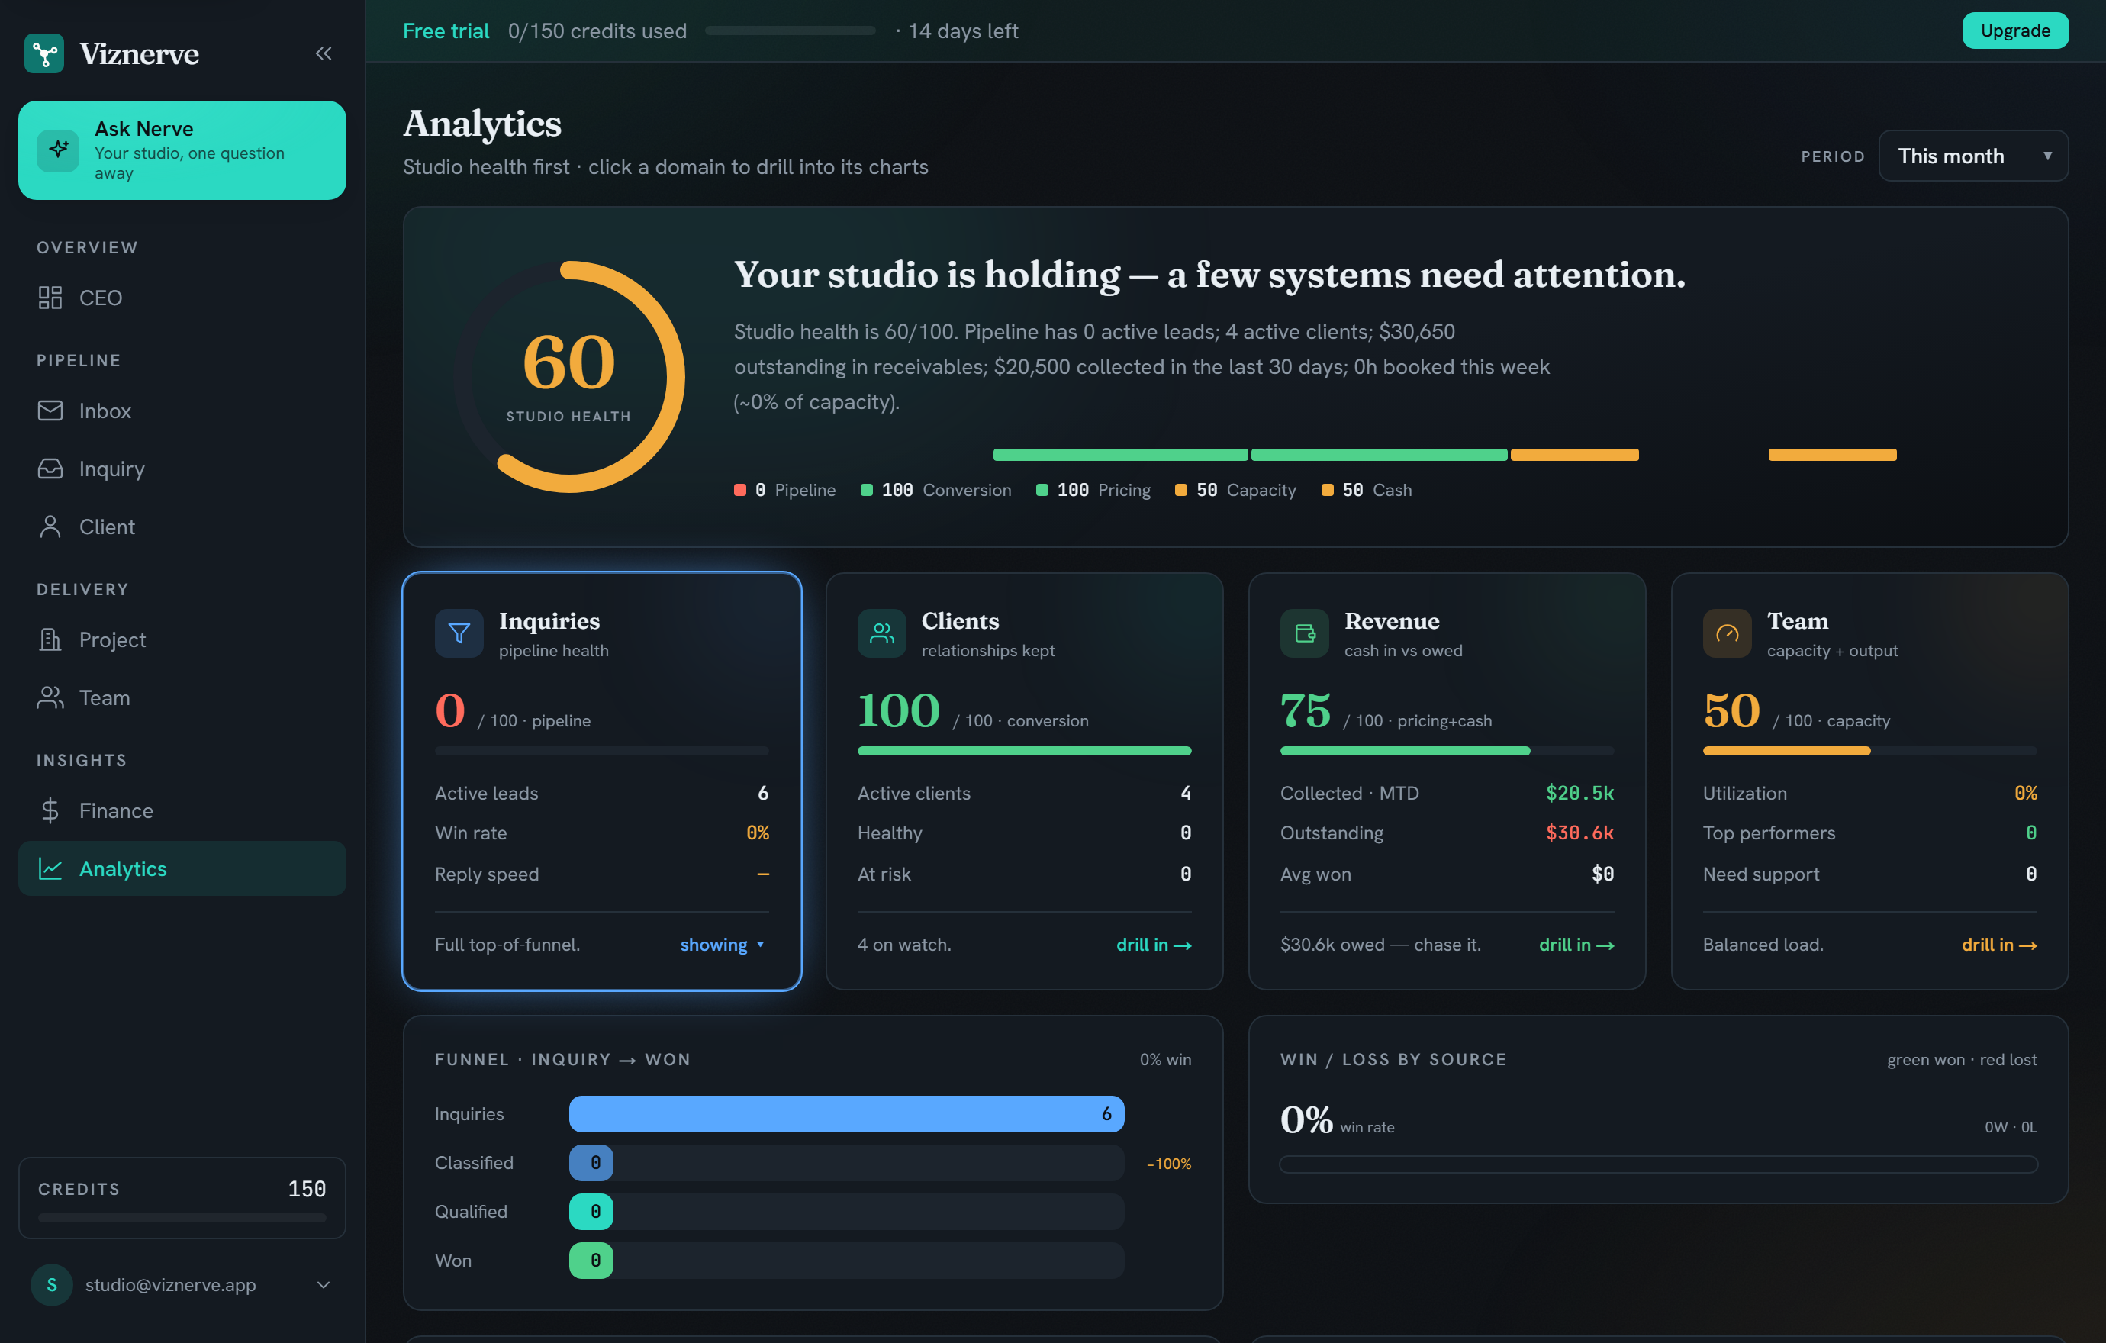Image resolution: width=2106 pixels, height=1343 pixels.
Task: Click the Vizneurve logo icon
Action: pyautogui.click(x=43, y=53)
